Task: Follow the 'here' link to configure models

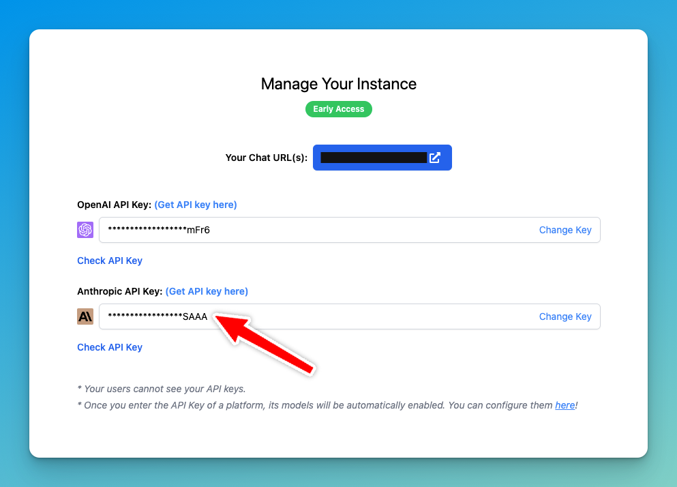Action: 565,405
